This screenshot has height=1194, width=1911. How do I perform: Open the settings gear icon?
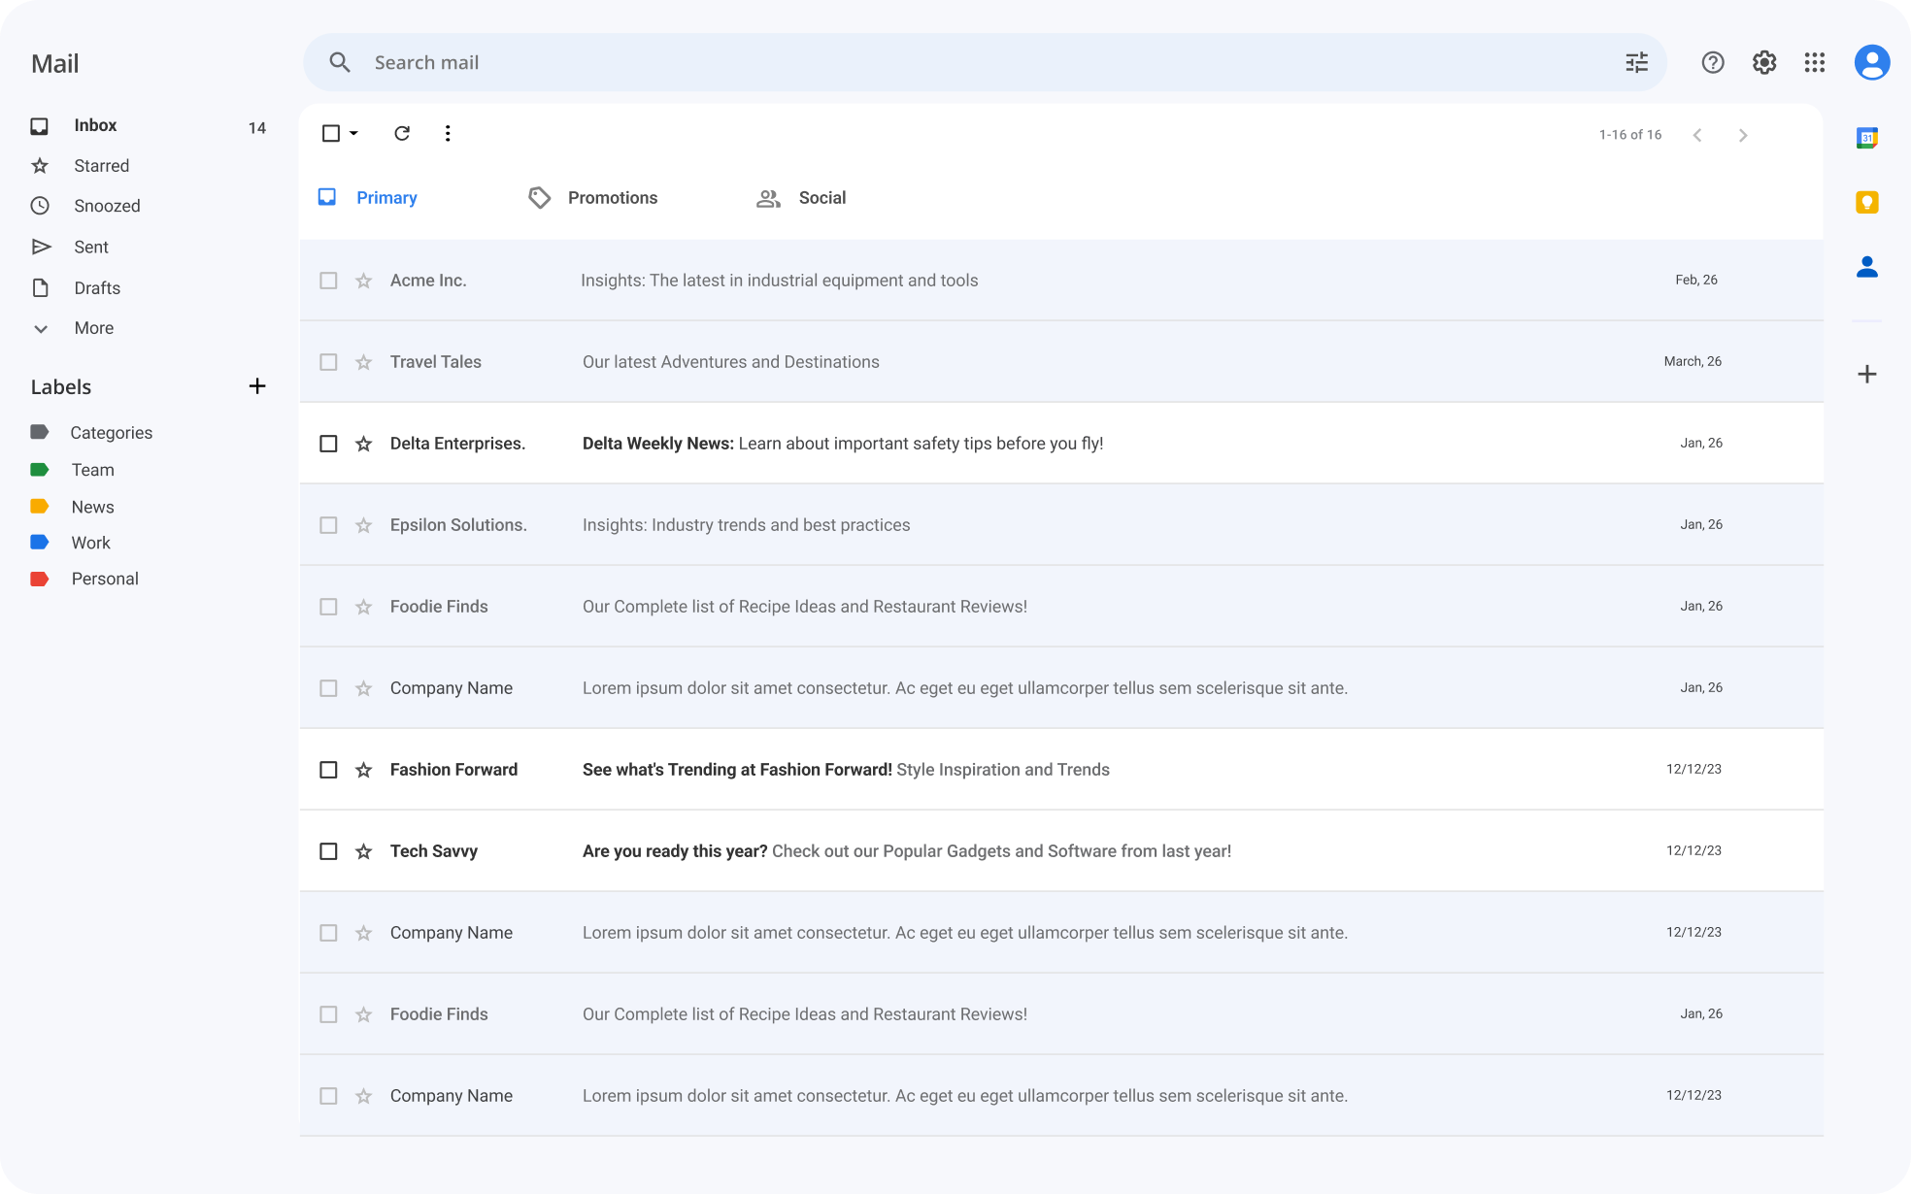tap(1764, 62)
